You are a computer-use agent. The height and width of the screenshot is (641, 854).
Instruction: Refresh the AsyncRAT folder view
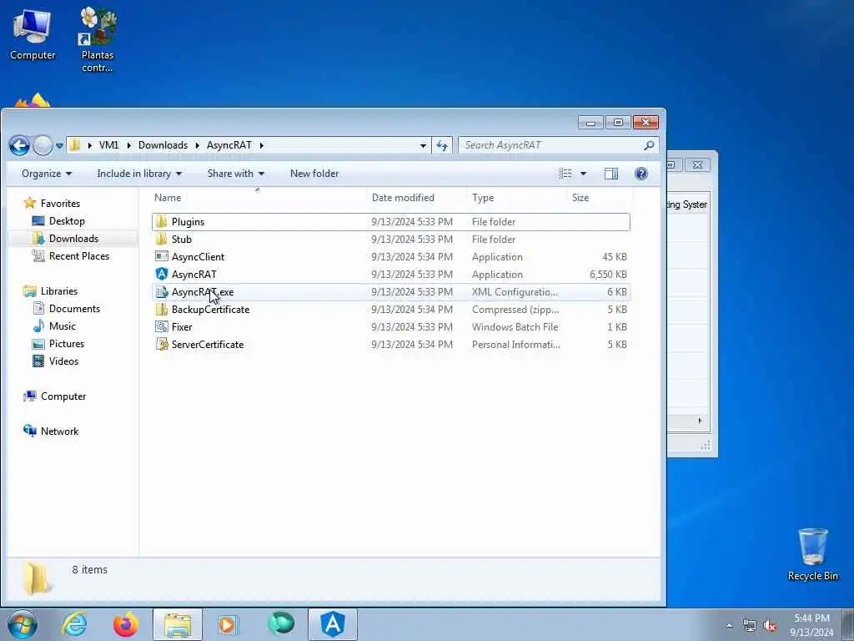(x=442, y=145)
